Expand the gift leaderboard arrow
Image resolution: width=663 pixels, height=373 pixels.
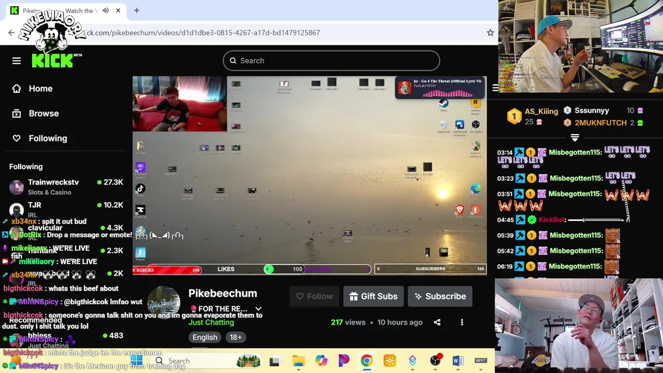tap(575, 138)
